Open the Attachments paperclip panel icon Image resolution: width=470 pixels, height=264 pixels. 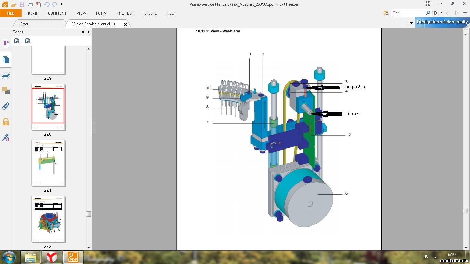coord(6,106)
